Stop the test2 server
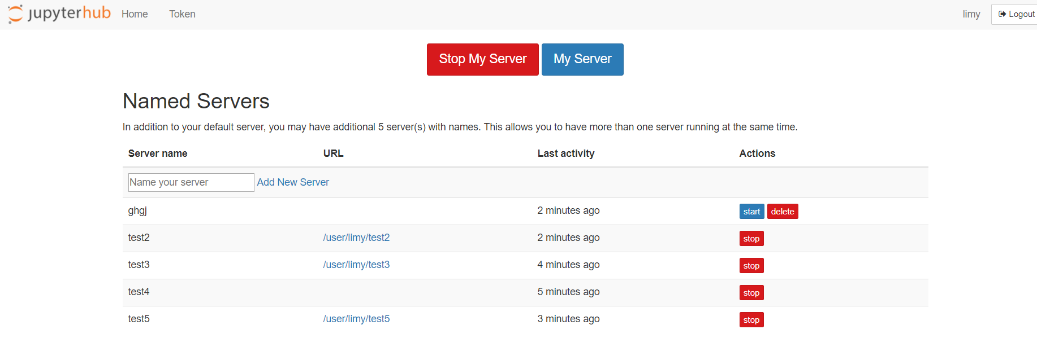The image size is (1037, 338). (751, 239)
